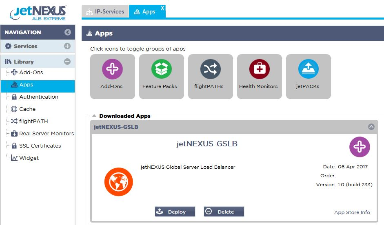This screenshot has height=225, width=384.
Task: Open SSL Certificates in the Library
Action: pos(40,146)
